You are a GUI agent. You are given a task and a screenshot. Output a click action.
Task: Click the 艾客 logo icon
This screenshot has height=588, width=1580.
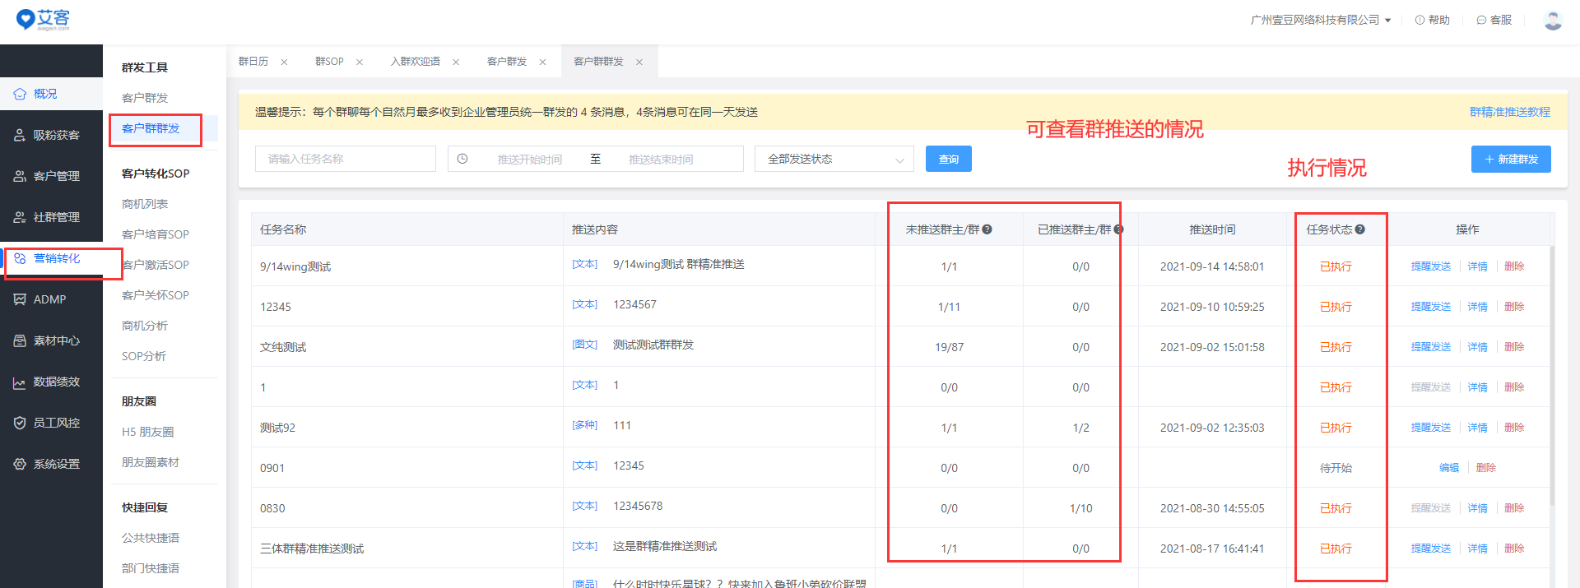coord(26,19)
